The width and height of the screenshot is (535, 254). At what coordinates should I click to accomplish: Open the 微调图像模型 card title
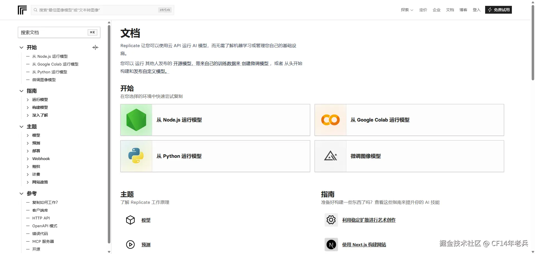tap(366, 156)
